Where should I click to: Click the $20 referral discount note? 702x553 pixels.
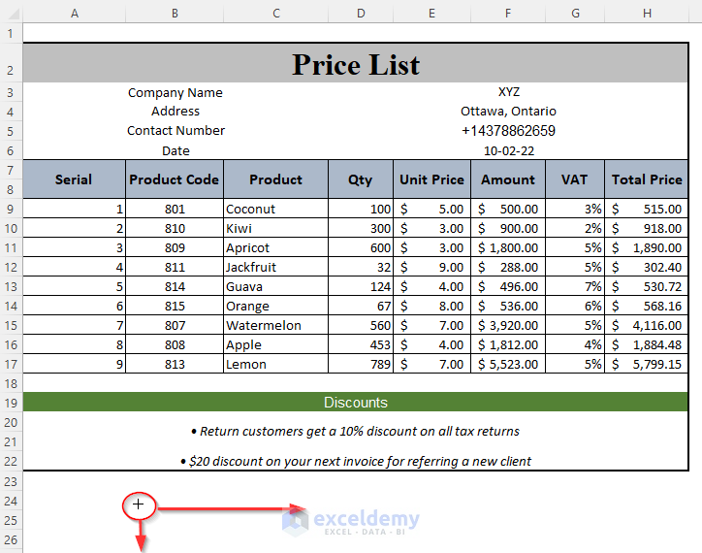click(356, 461)
